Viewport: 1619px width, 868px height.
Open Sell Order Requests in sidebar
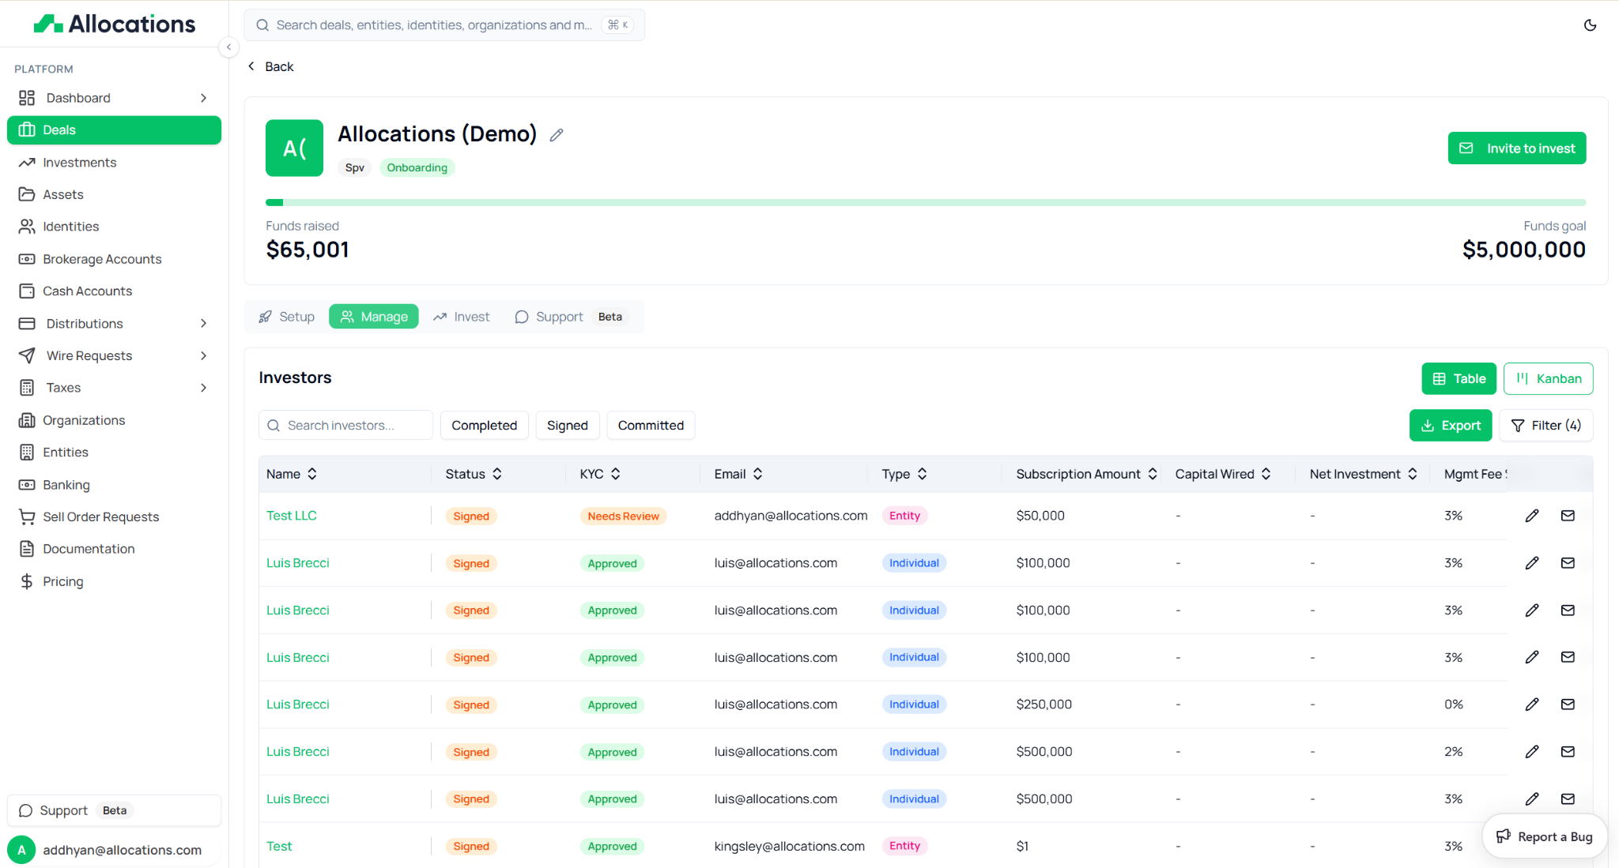(100, 517)
